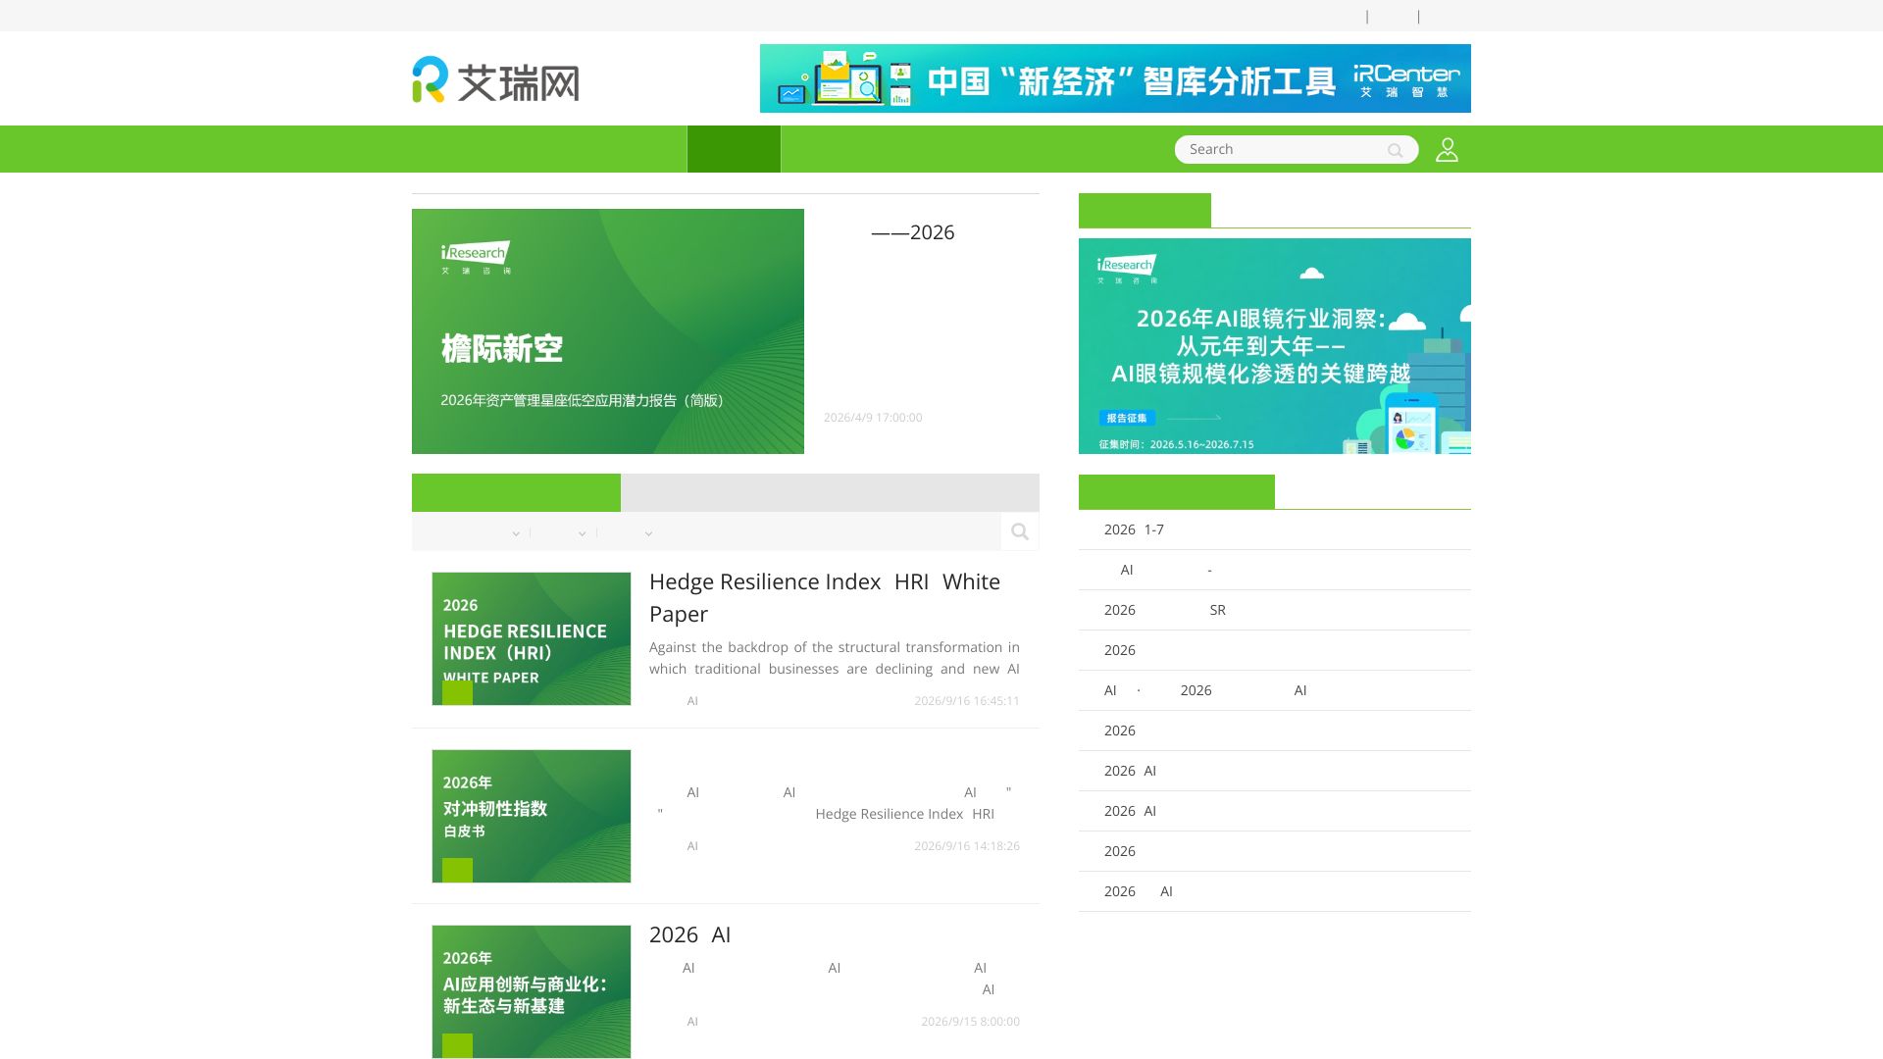
Task: Open the sidebar row "AI · 2026 AI"
Action: pyautogui.click(x=1275, y=690)
